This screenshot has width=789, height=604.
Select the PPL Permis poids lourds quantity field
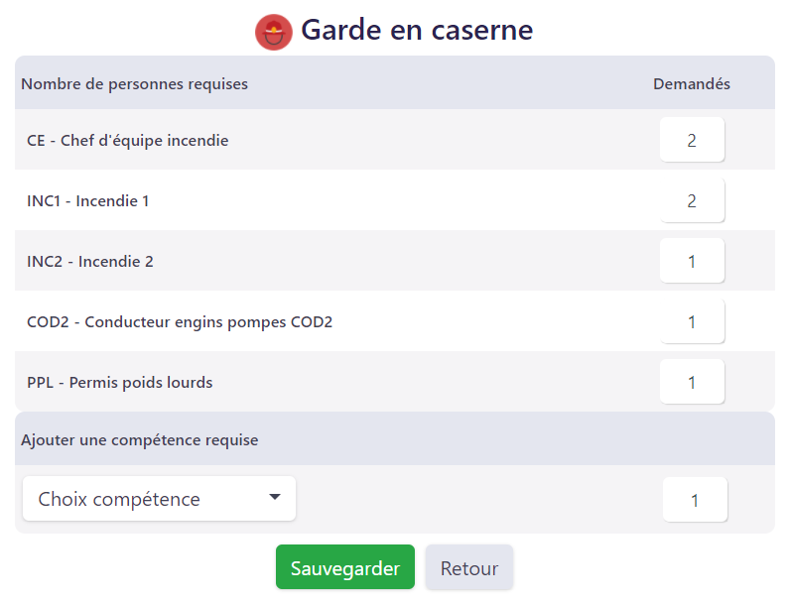click(692, 382)
